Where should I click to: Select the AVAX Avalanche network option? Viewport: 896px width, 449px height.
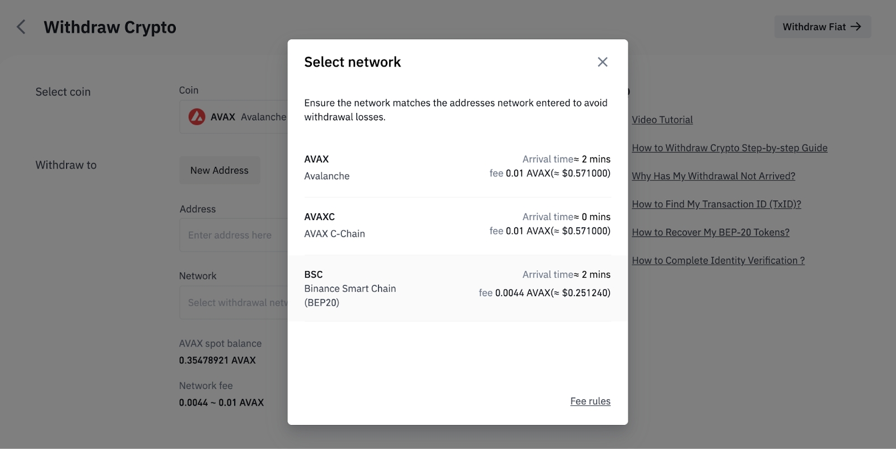point(457,167)
